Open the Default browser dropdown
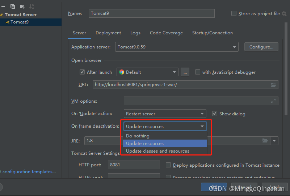The image size is (290, 196). click(147, 72)
